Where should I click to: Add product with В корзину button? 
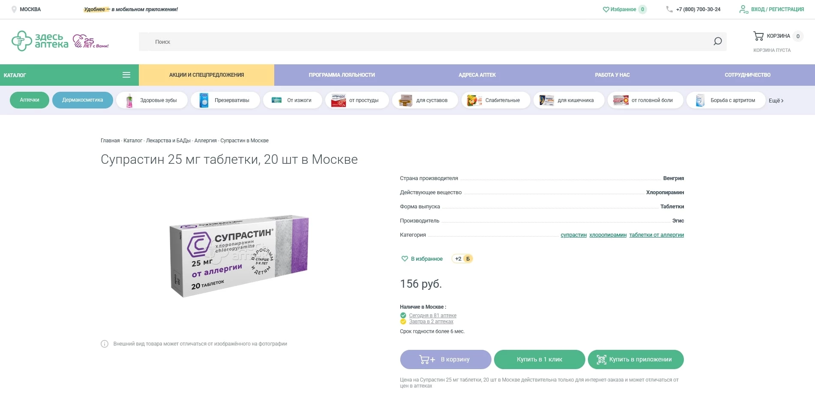(445, 359)
